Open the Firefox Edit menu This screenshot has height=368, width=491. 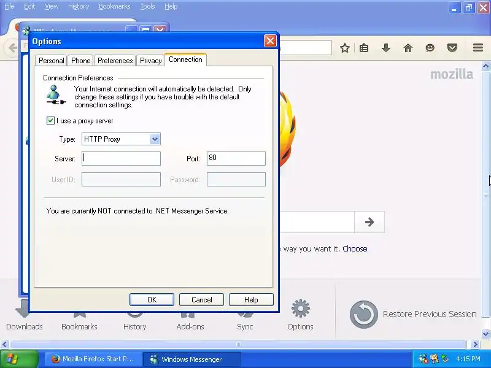coord(29,6)
